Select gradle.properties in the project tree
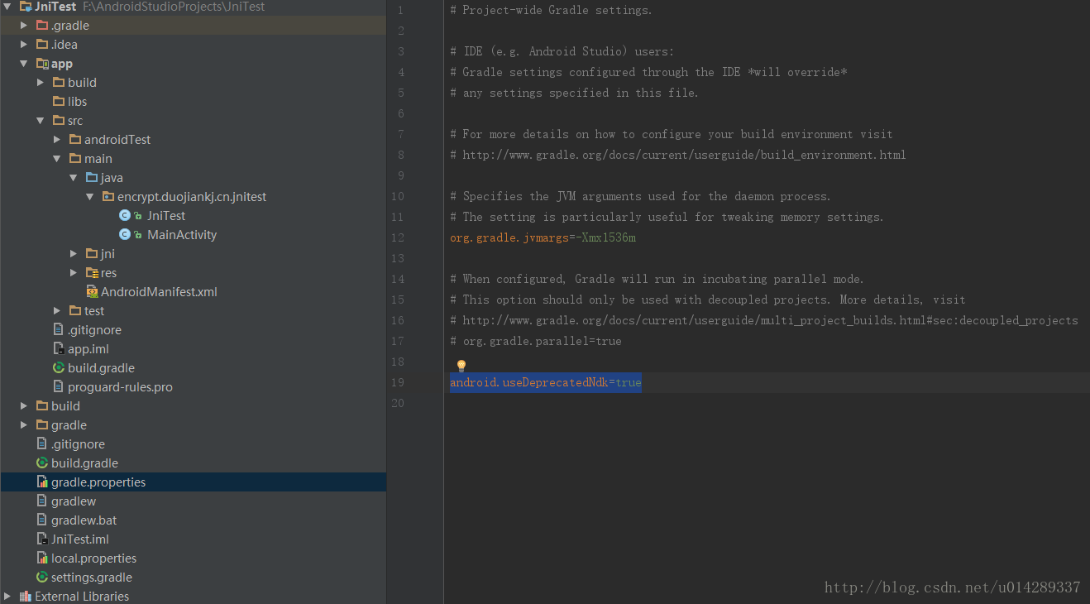1090x604 pixels. (194, 482)
